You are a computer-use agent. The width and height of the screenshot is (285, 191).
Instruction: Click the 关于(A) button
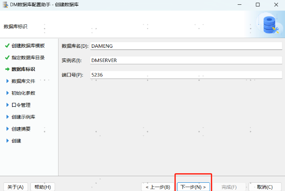click(x=16, y=187)
